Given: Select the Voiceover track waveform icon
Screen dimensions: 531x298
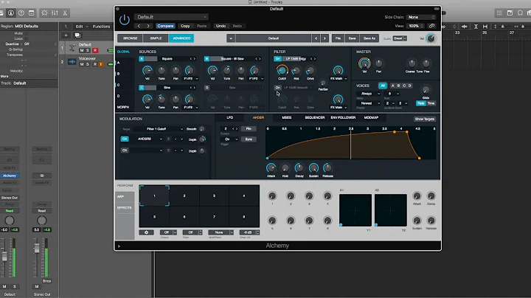Looking at the screenshot, I should tap(72, 62).
